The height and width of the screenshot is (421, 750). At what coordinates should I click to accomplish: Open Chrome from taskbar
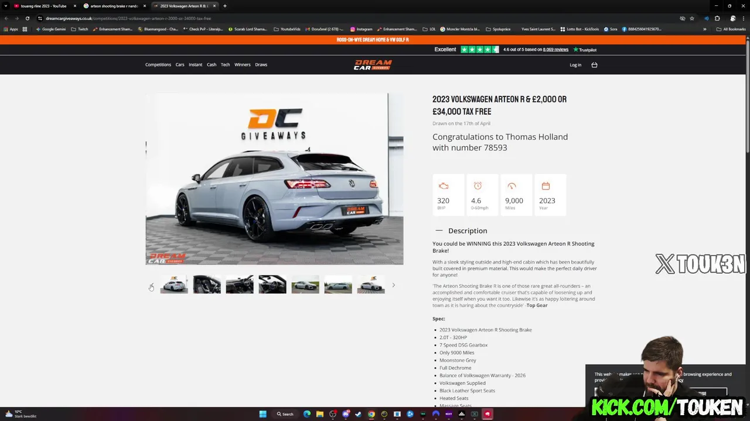click(371, 414)
